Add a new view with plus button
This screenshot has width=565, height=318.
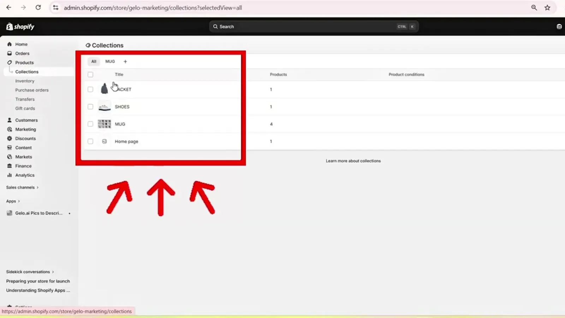125,61
